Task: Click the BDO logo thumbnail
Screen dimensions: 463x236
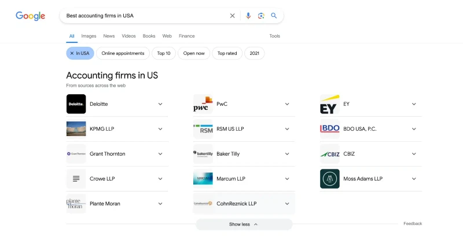Action: (x=330, y=129)
